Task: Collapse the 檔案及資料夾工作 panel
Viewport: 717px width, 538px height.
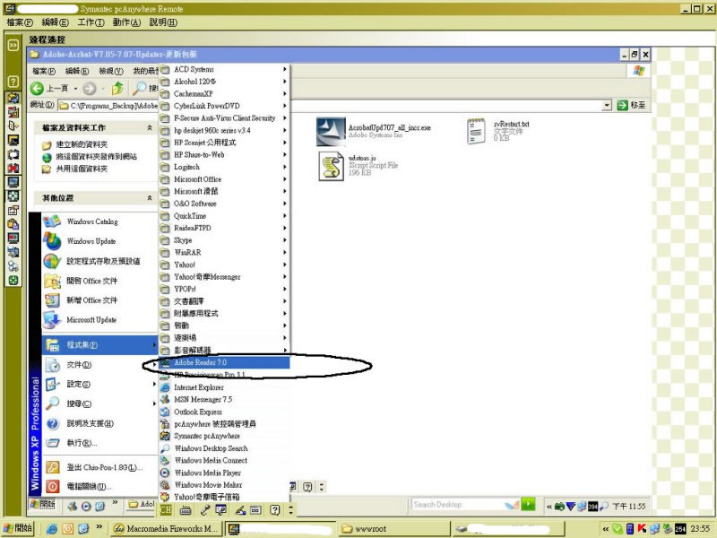Action: coord(150,128)
